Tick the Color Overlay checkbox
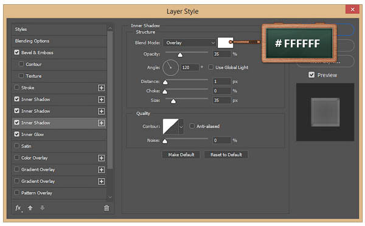 point(17,157)
